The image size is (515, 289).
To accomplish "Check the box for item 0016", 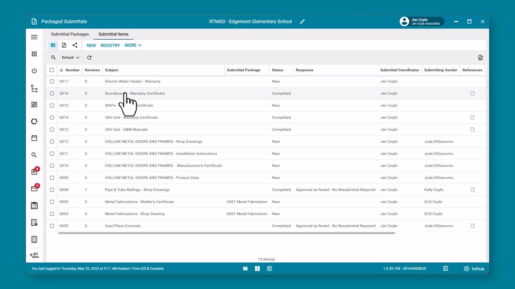I will (x=52, y=93).
